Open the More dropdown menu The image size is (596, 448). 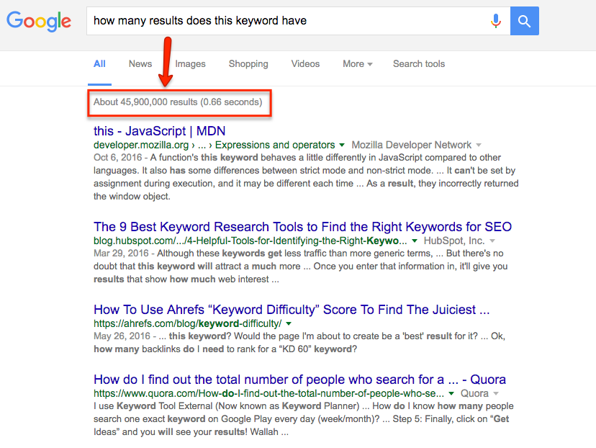coord(357,64)
